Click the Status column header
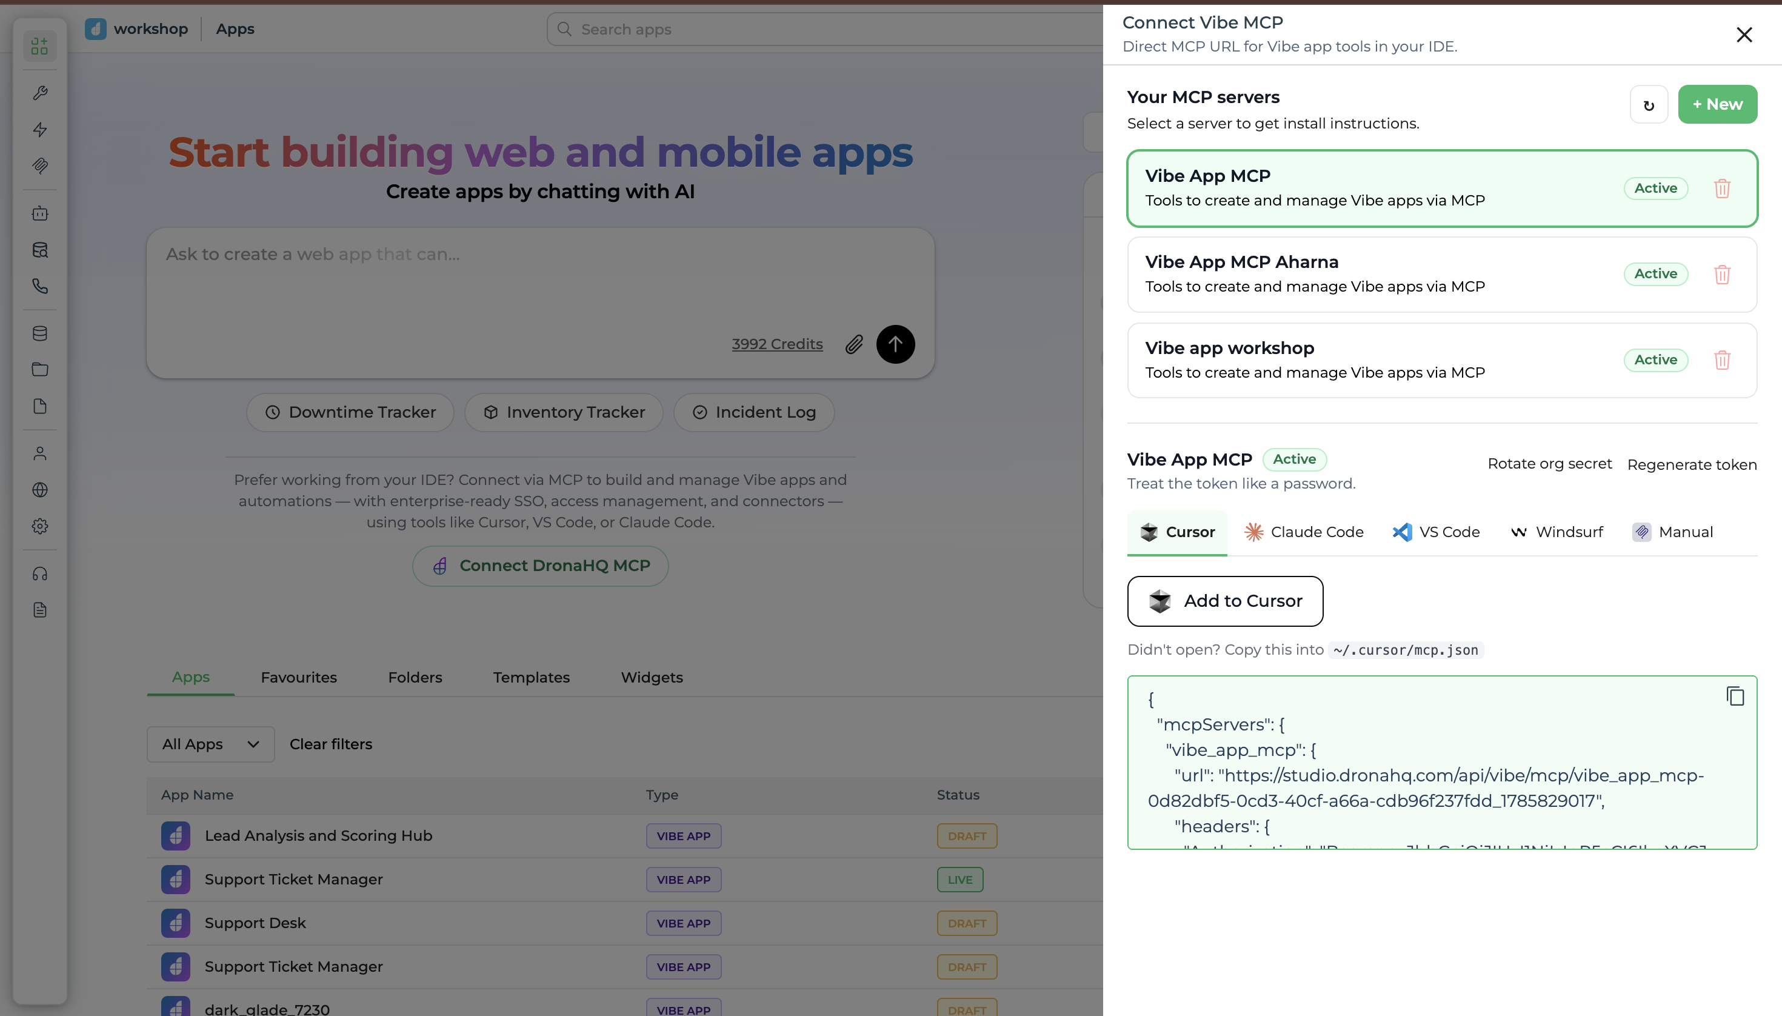 [x=957, y=795]
